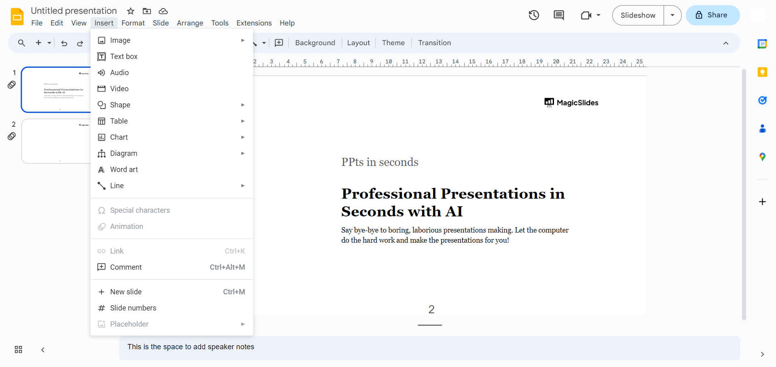Open the Layout options
776x367 pixels.
pos(358,43)
